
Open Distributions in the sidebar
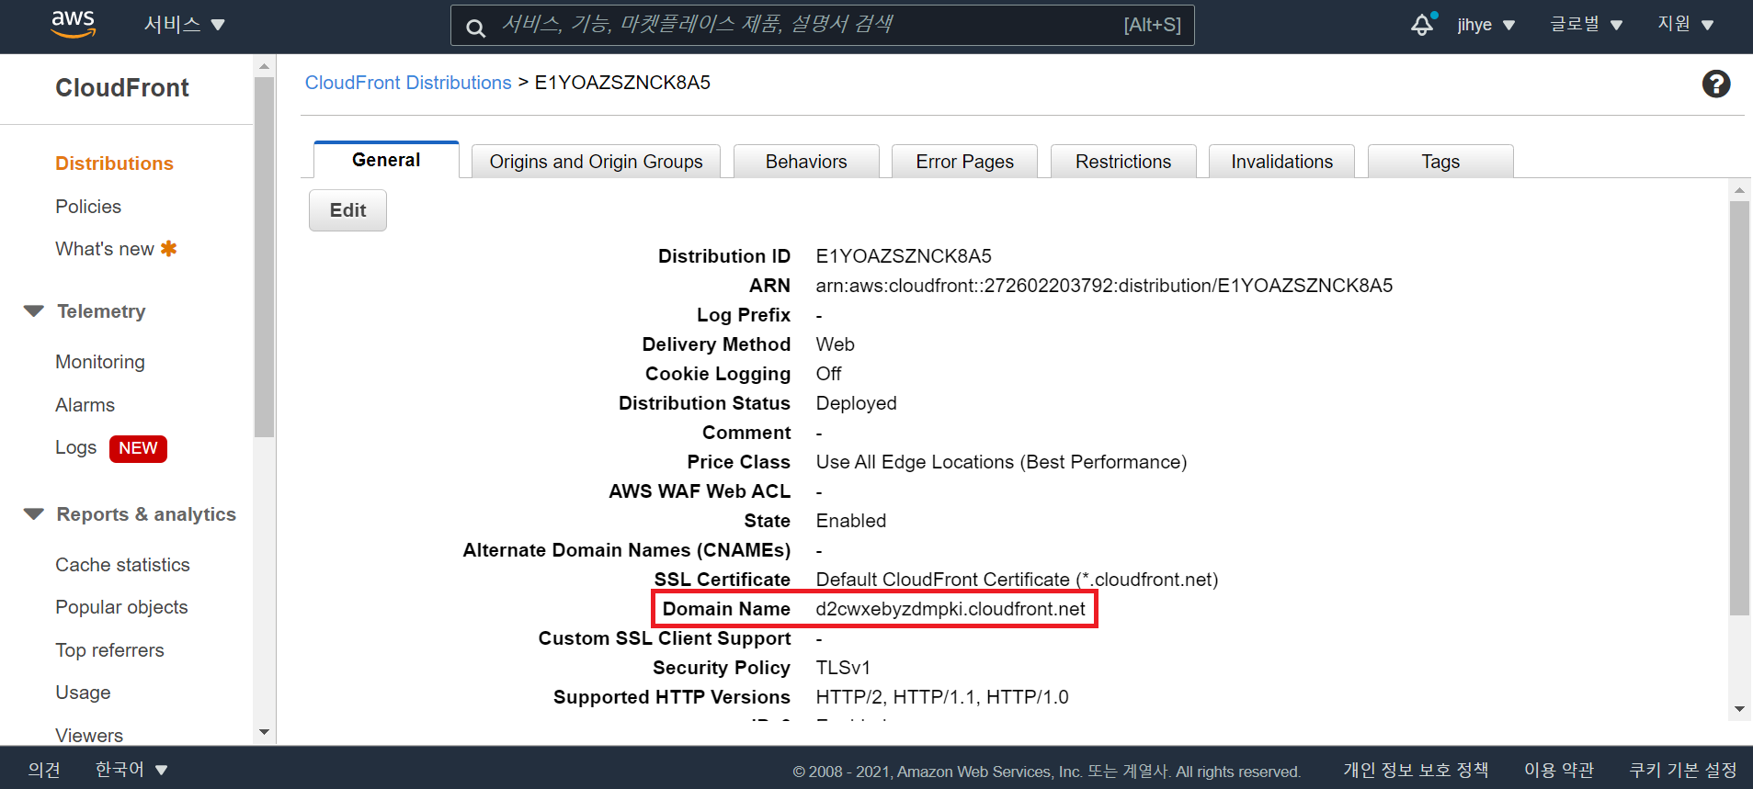point(114,163)
